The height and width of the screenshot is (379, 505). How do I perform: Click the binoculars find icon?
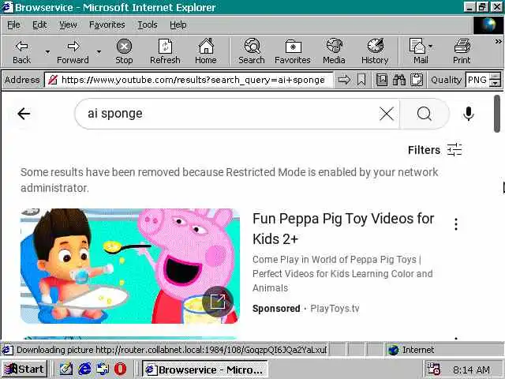coord(399,80)
